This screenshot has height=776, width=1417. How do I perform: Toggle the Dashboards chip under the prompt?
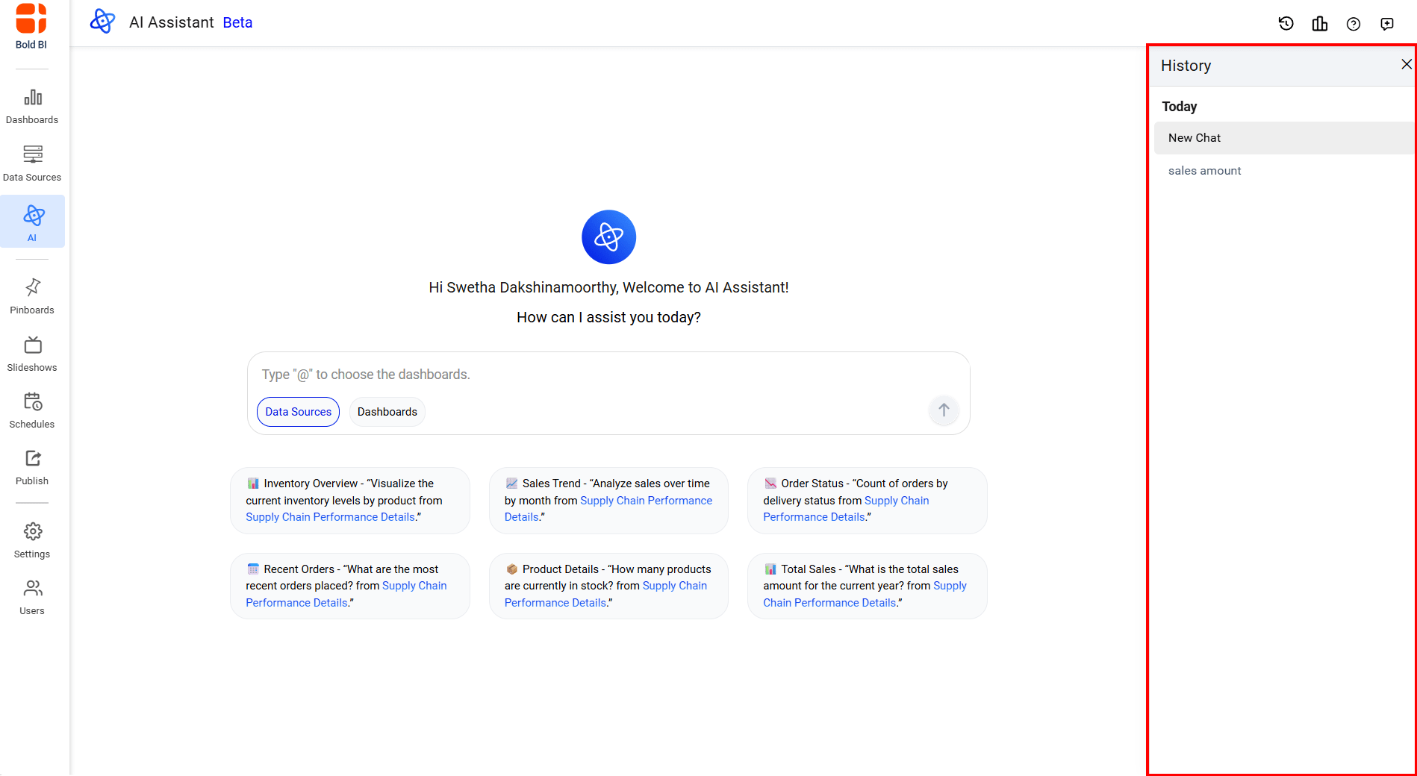coord(387,412)
